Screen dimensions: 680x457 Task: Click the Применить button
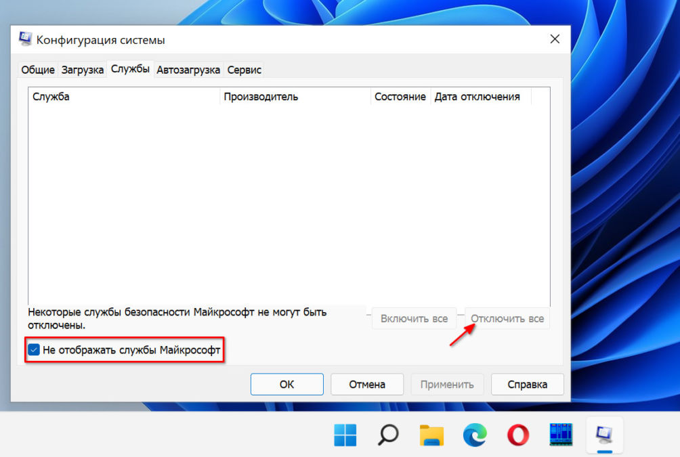447,384
